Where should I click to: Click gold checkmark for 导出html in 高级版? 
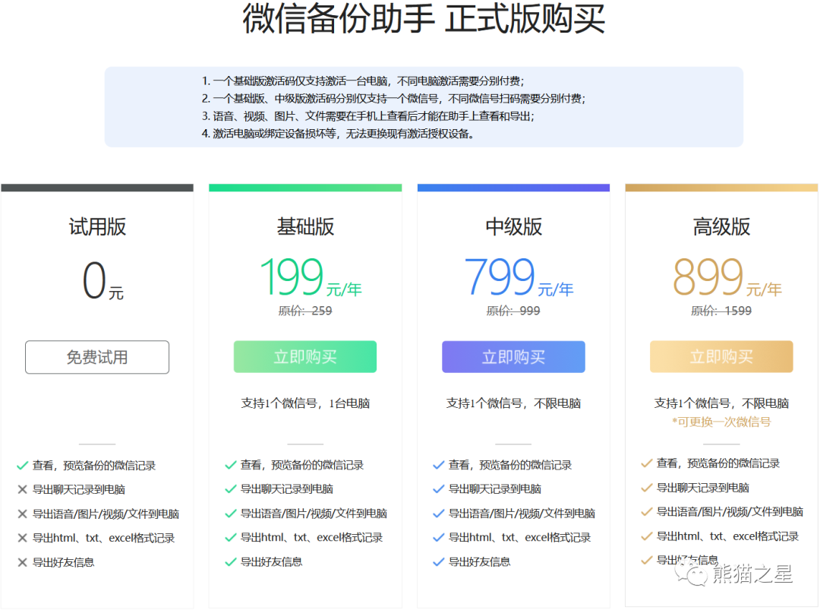point(646,536)
